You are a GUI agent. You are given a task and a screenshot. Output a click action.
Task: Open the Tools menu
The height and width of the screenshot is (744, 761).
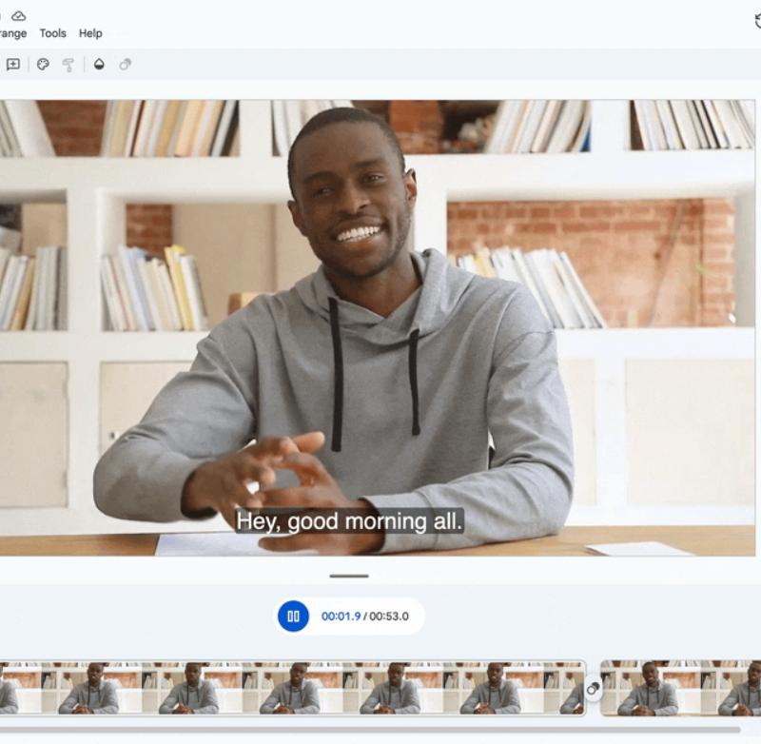tap(52, 32)
